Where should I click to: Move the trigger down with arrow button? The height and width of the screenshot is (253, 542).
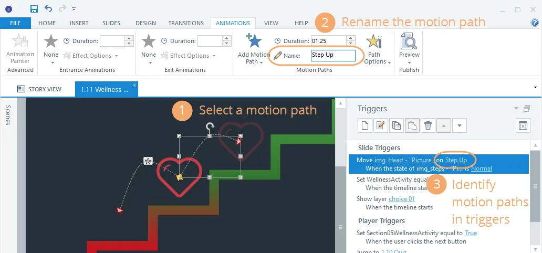tap(460, 126)
